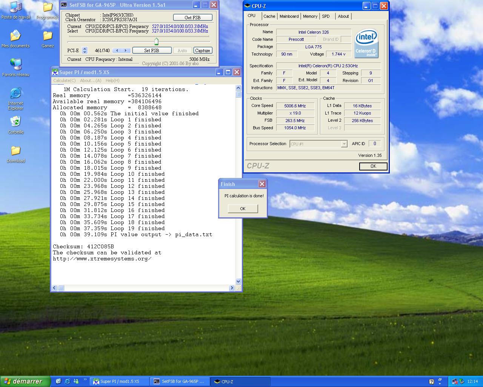This screenshot has width=483, height=387.
Task: Click the left arrow next to 461/740
Action: click(x=117, y=50)
